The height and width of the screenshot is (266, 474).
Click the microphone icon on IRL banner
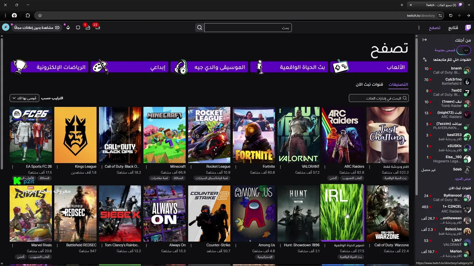(260, 67)
